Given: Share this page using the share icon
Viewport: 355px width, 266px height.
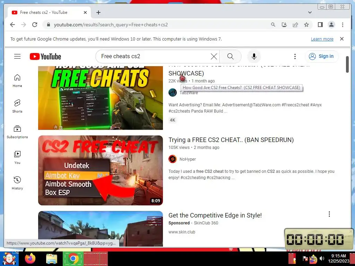Looking at the screenshot, I should pos(295,25).
